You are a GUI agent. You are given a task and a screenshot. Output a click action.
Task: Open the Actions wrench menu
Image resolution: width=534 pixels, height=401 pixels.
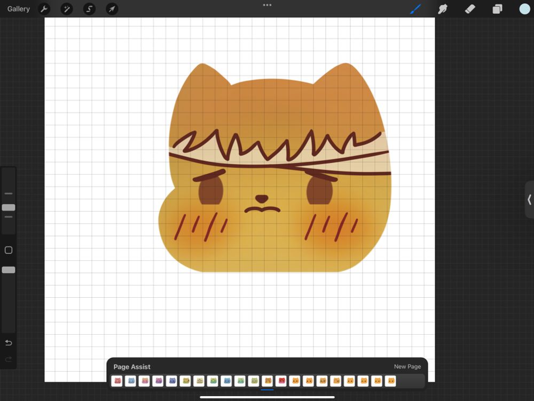pos(44,9)
